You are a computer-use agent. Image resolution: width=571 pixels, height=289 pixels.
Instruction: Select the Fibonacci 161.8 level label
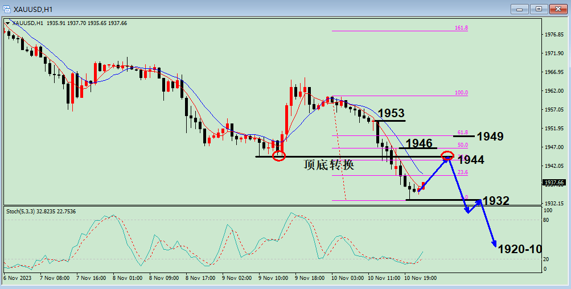461,27
